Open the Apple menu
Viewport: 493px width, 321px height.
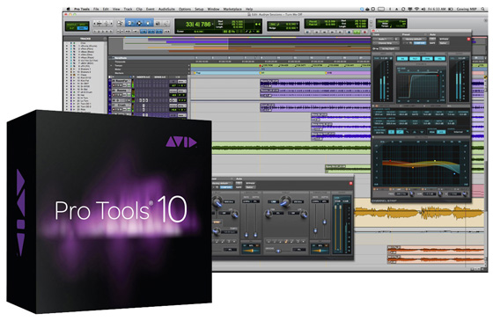pyautogui.click(x=68, y=9)
